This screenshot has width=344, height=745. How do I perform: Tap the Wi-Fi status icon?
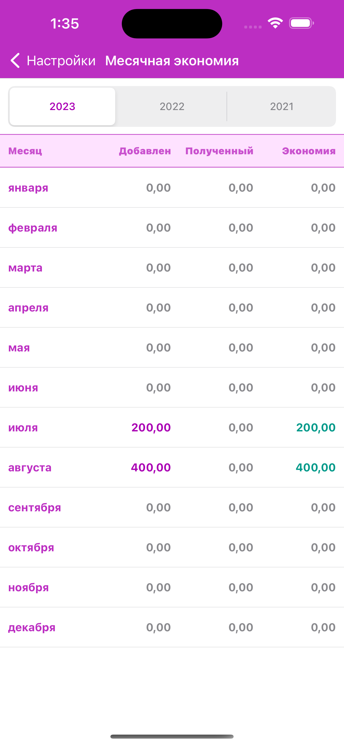tap(275, 23)
